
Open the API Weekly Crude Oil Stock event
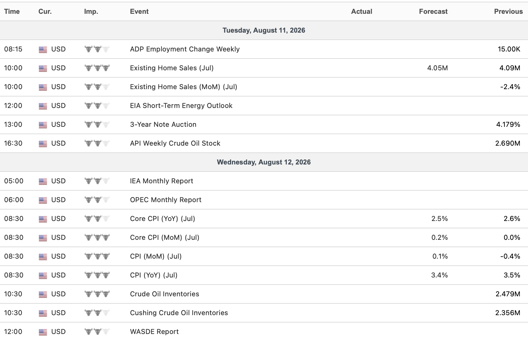click(x=175, y=143)
